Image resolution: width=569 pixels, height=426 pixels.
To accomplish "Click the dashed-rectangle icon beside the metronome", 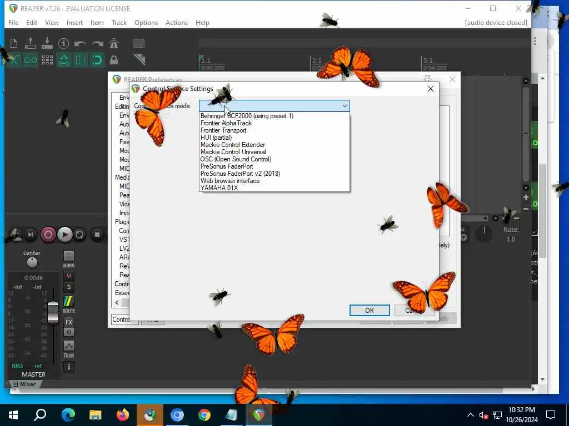I will pos(138,43).
